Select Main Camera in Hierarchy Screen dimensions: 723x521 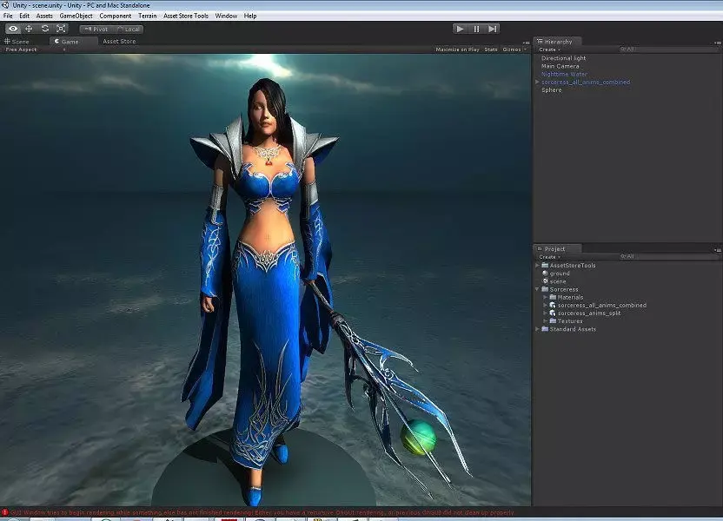click(560, 66)
